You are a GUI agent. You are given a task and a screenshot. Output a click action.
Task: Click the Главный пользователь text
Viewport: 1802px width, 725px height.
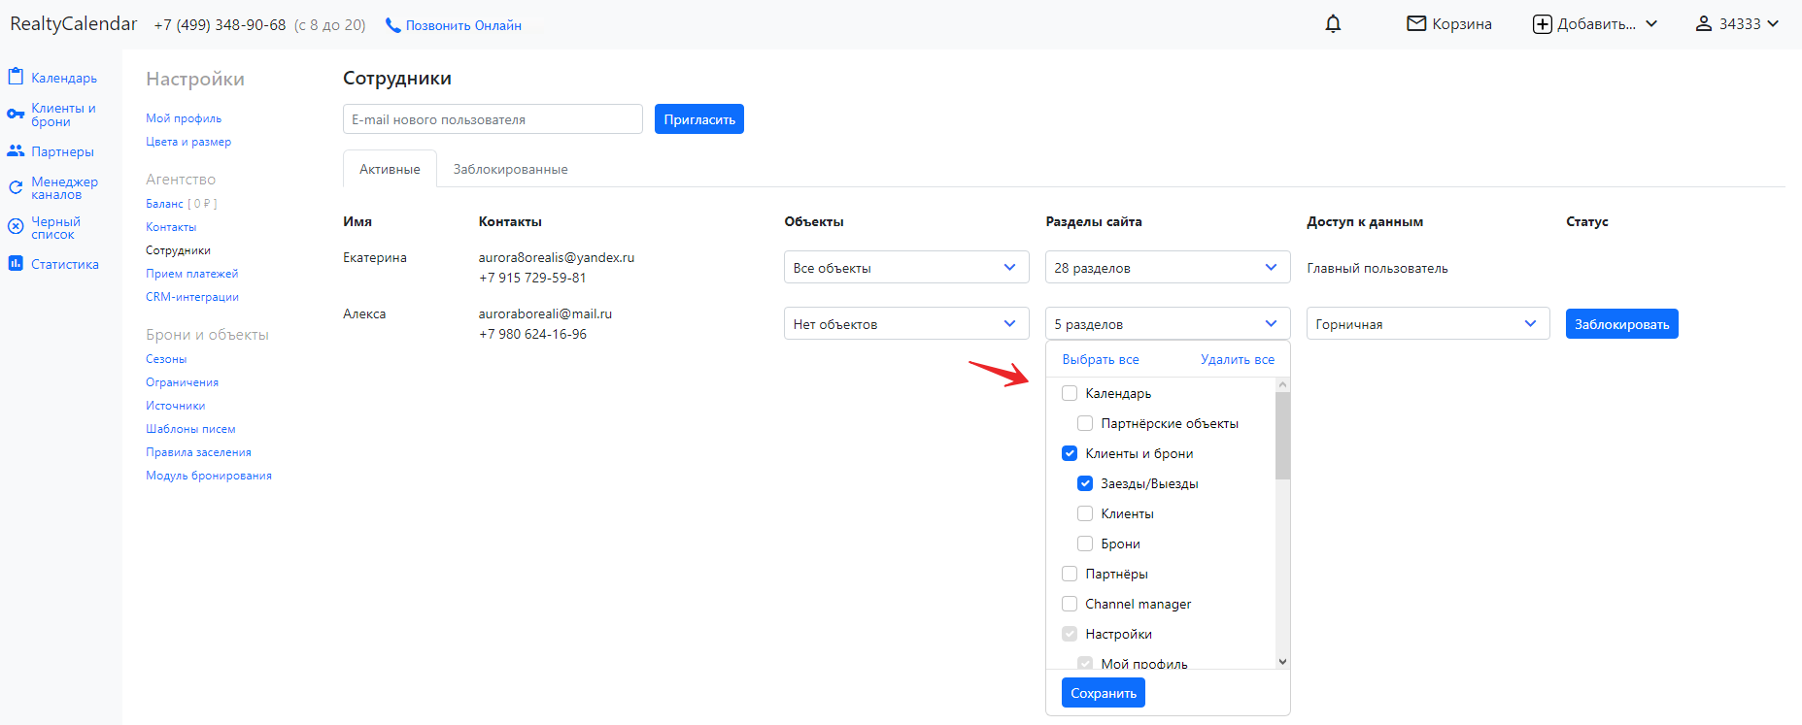click(1377, 268)
